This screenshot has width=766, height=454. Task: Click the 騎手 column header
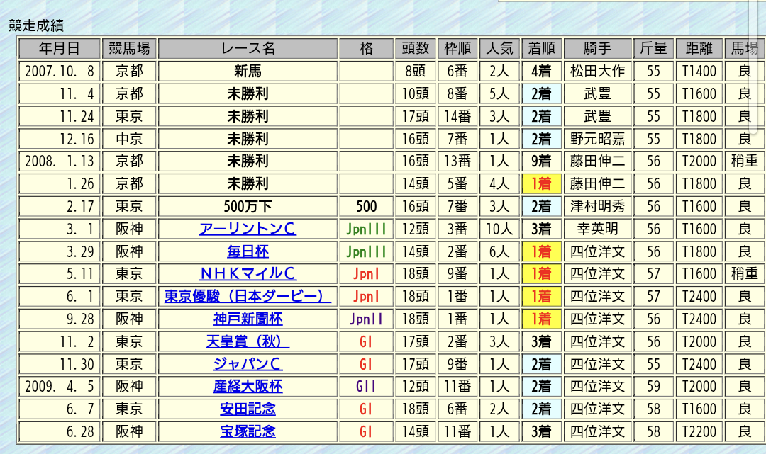597,48
